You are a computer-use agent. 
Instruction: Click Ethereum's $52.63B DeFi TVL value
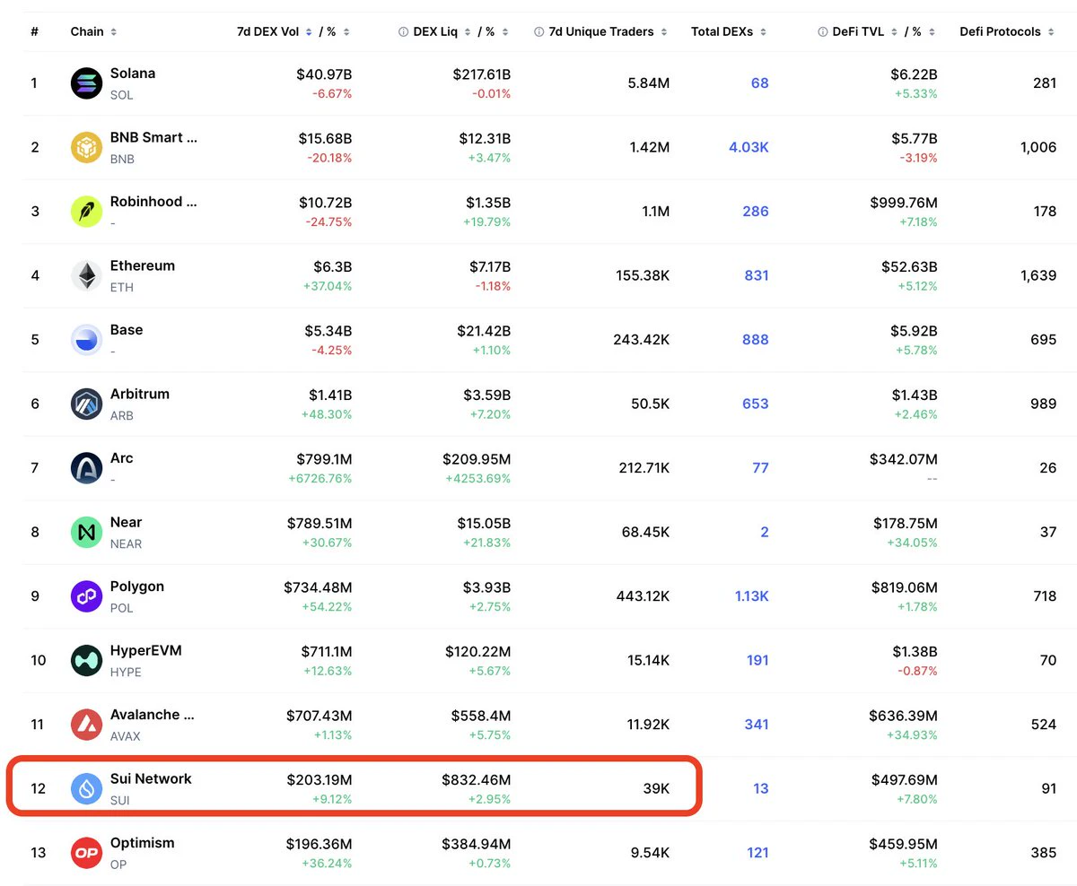909,266
